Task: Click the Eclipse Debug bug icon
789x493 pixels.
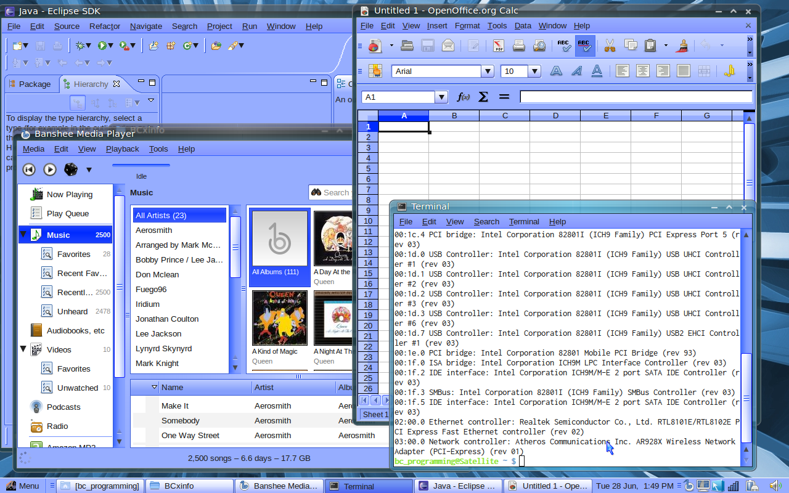Action: (x=80, y=46)
